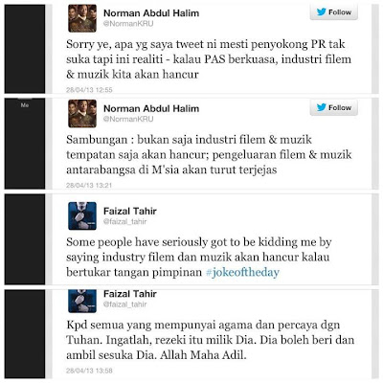Click Follow button on first Norman tweet
The image size is (383, 383).
click(334, 12)
